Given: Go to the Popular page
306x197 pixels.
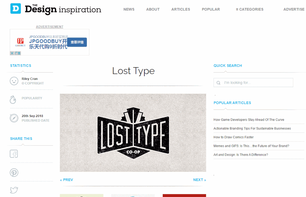Looking at the screenshot, I should pyautogui.click(x=211, y=9).
